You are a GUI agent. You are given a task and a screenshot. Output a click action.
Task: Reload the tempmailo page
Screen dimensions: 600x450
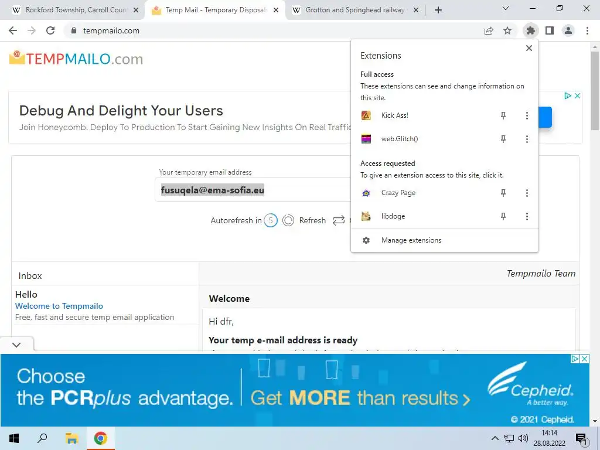tap(50, 30)
